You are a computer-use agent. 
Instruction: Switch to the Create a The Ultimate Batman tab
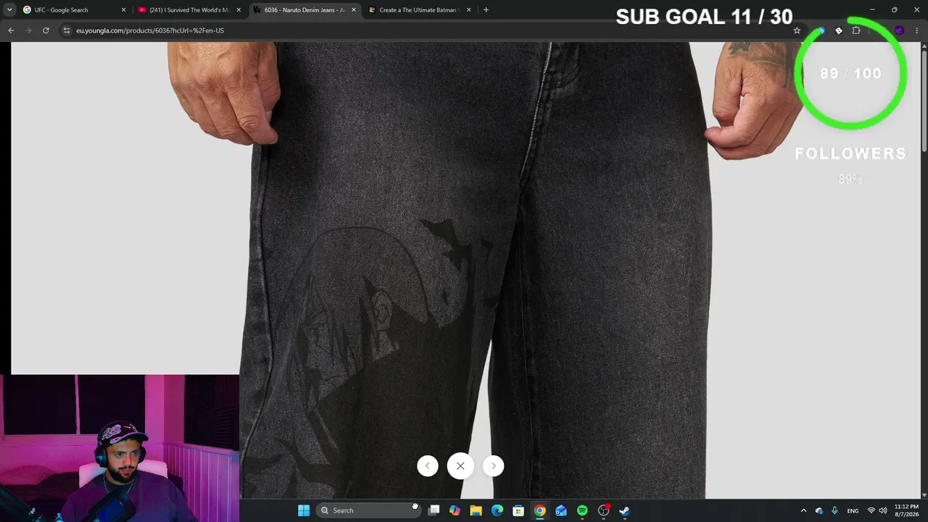click(419, 10)
